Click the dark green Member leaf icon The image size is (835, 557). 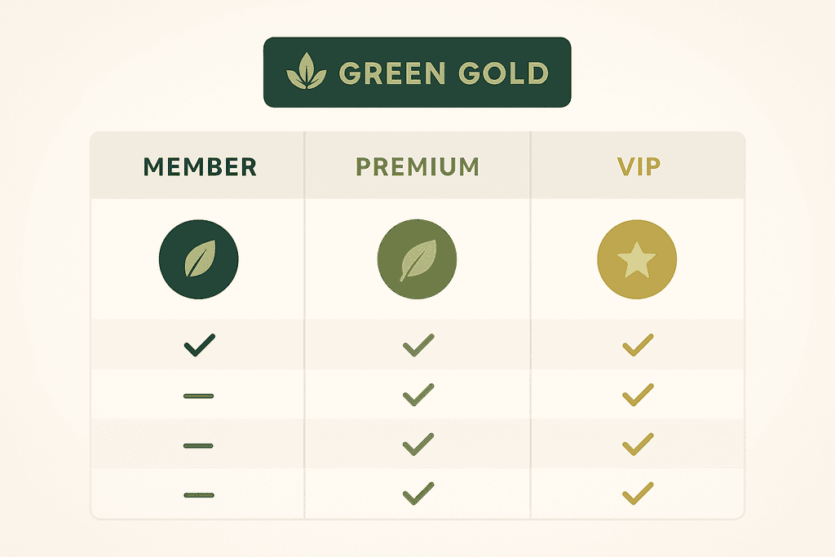click(x=198, y=261)
